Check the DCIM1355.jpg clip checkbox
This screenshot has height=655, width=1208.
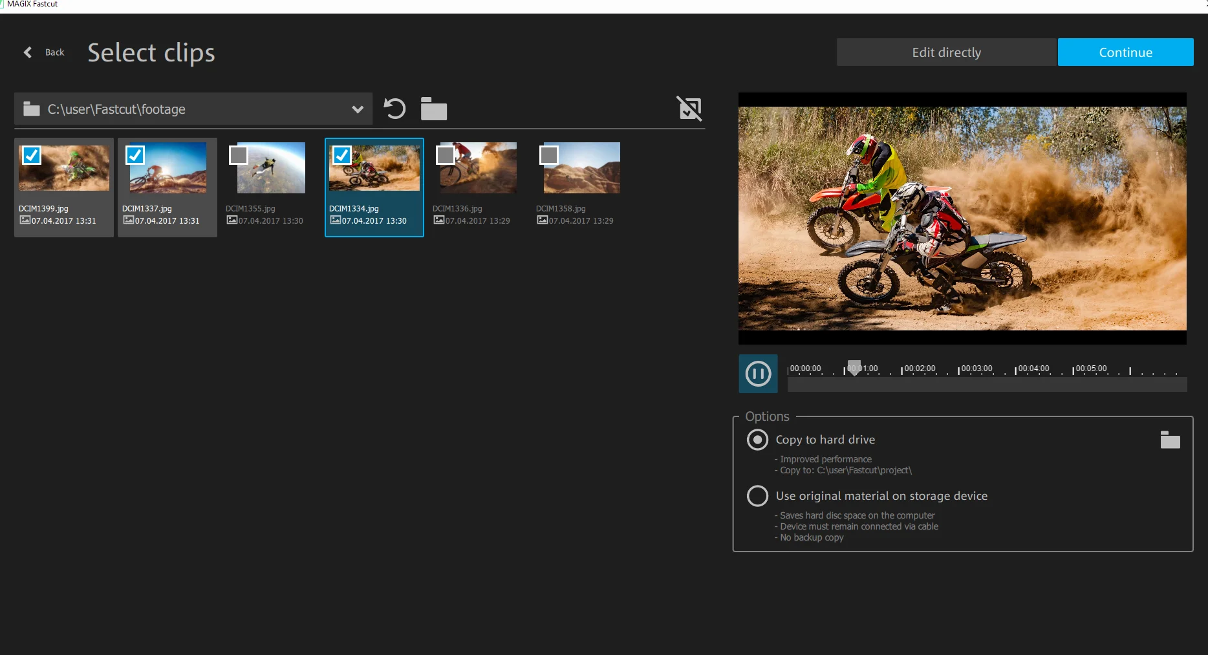coord(239,155)
